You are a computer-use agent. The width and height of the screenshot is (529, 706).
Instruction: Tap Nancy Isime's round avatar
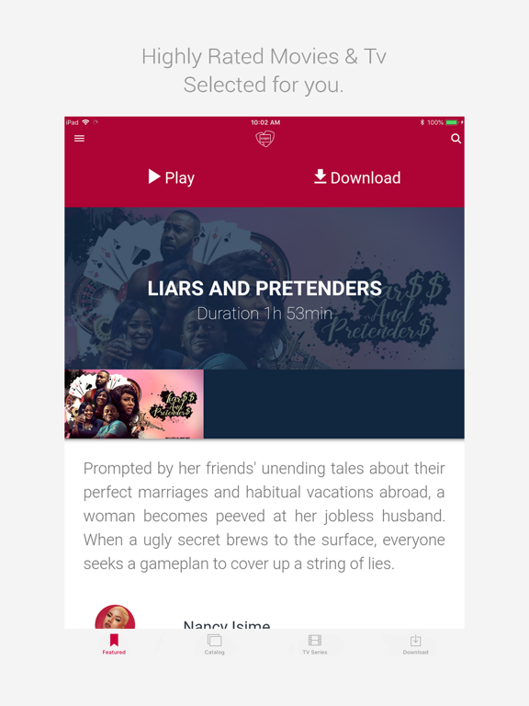tap(115, 618)
